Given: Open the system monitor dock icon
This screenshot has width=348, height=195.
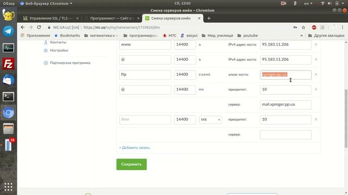Looking at the screenshot, I should (x=8, y=48).
